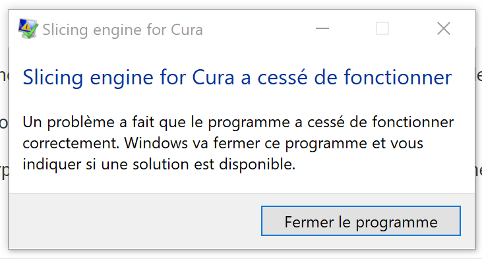This screenshot has width=482, height=263.
Task: Click the word "solution" in the last line
Action: point(160,164)
